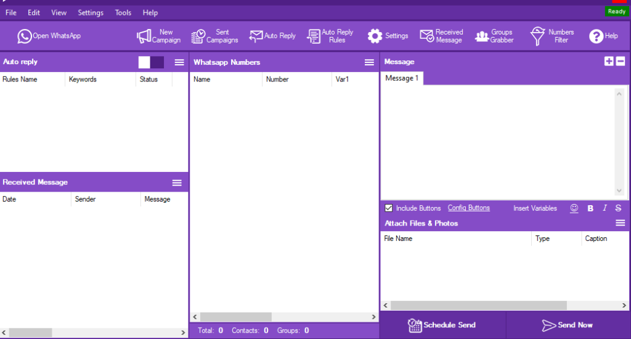The image size is (631, 339).
Task: Click the Status column header
Action: click(x=154, y=80)
